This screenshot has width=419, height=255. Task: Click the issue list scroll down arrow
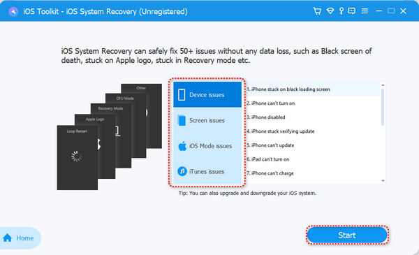pos(383,181)
